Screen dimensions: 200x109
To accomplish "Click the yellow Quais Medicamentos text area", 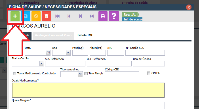I will point(88,90).
